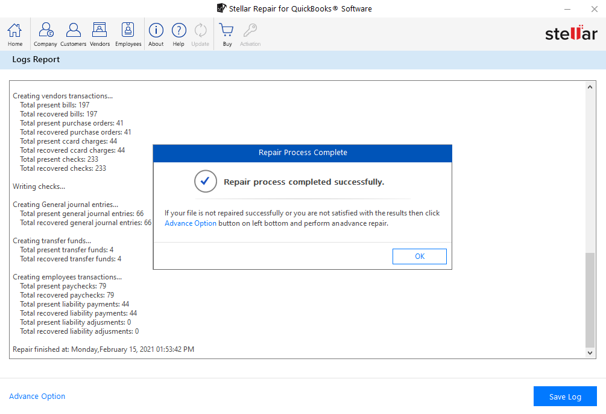The image size is (606, 414).
Task: Click the Save Log button
Action: (565, 396)
